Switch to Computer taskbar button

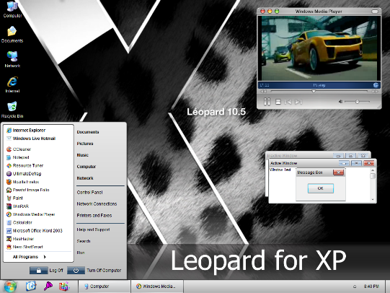(x=105, y=287)
